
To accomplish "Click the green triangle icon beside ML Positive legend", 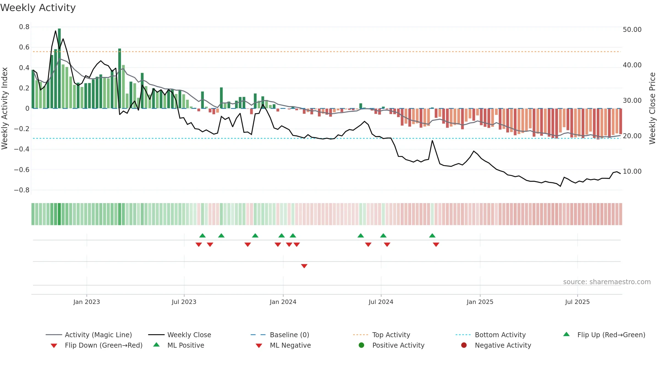I will 156,345.
